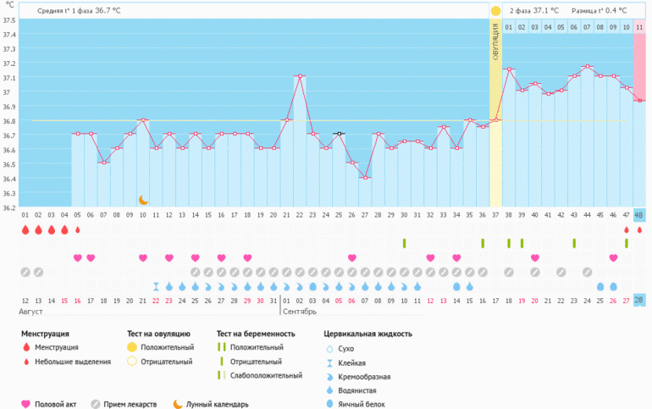Click the double green bar icon beside Положительный in the legend
Image resolution: width=652 pixels, height=409 pixels.
tap(222, 347)
